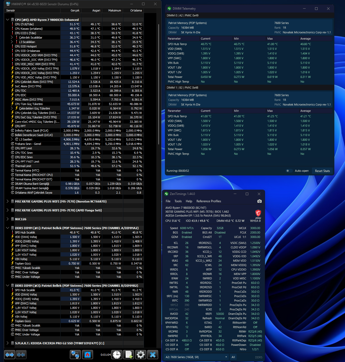Click the Ortalama column header in HWiNFO
The image size is (345, 362).
pos(133,11)
